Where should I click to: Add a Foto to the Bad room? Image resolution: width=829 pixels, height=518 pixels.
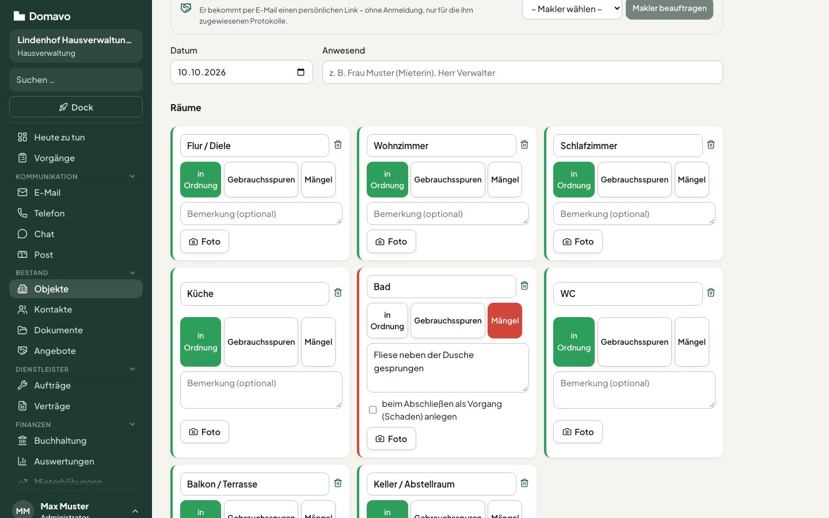[x=391, y=439]
